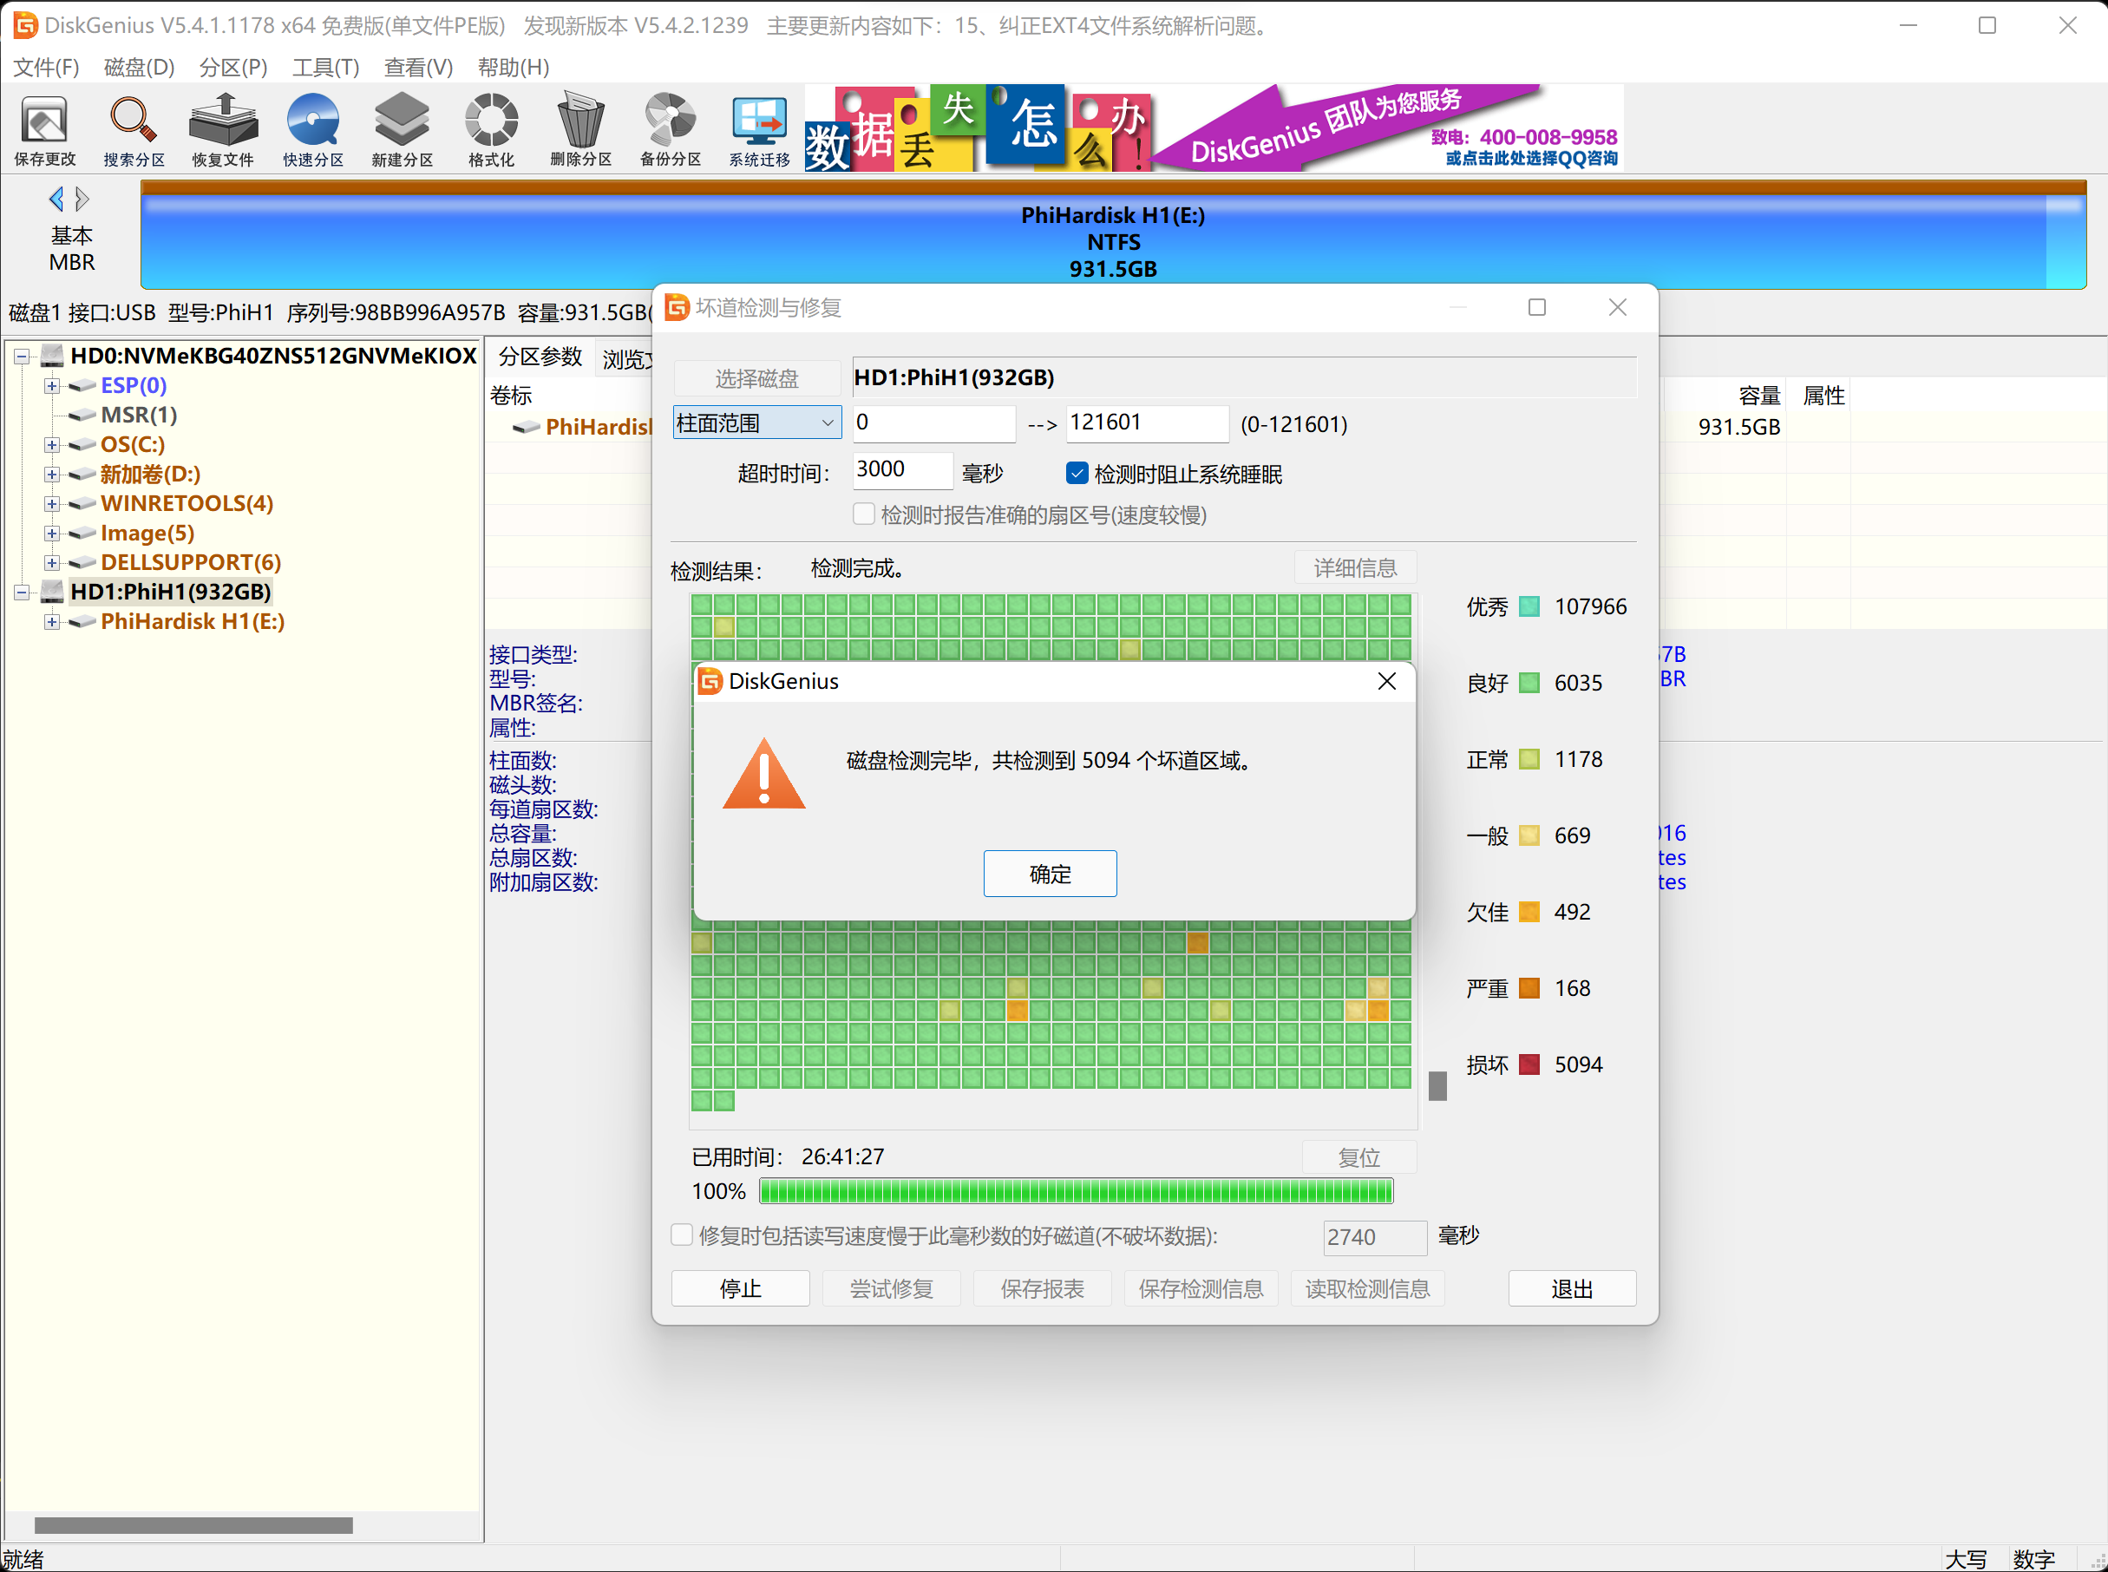The height and width of the screenshot is (1572, 2108).
Task: Click the 详细信息 button
Action: 1356,568
